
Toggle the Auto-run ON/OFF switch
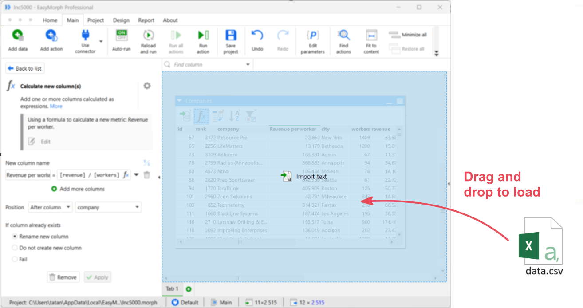pyautogui.click(x=121, y=35)
